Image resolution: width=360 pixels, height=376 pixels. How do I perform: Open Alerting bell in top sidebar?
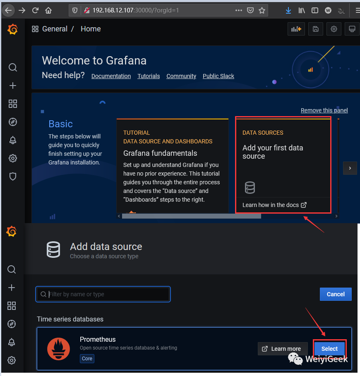click(13, 140)
